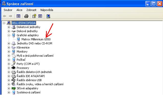The height and width of the screenshot is (98, 163).
Task: Select the Klávesnice label
Action: pos(23,47)
